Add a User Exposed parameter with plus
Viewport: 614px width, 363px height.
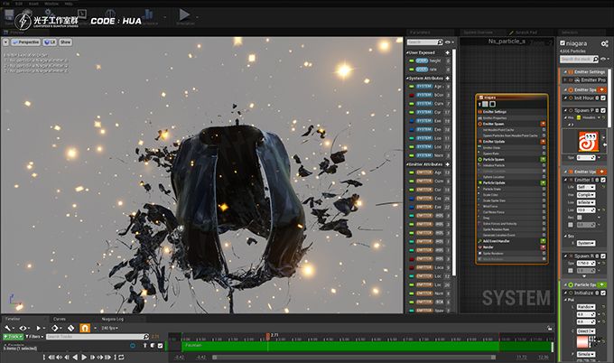[x=448, y=52]
